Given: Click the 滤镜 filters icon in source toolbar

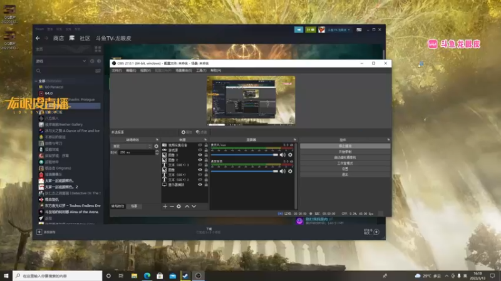Looking at the screenshot, I should pyautogui.click(x=201, y=132).
